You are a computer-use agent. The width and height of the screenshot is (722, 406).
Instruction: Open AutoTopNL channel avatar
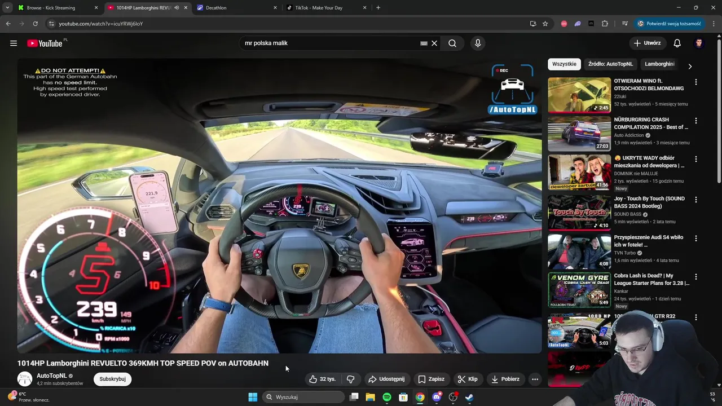(x=25, y=379)
